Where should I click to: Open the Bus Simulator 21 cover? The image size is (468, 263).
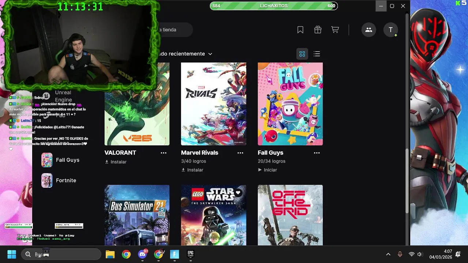click(137, 215)
